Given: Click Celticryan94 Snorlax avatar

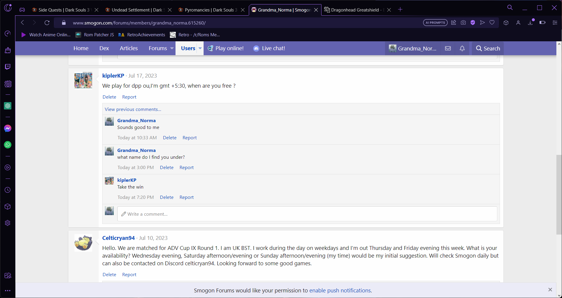Looking at the screenshot, I should click(83, 243).
